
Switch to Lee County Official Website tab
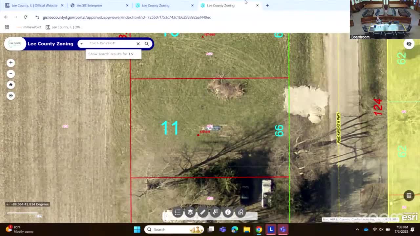pyautogui.click(x=34, y=5)
